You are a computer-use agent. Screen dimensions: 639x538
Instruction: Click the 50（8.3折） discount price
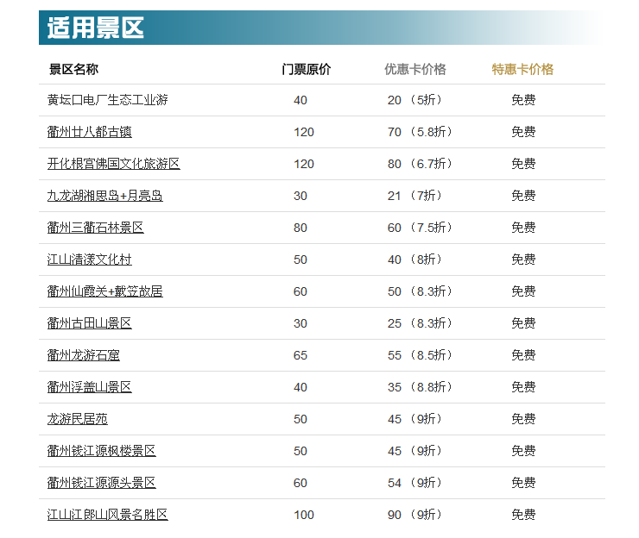point(421,291)
